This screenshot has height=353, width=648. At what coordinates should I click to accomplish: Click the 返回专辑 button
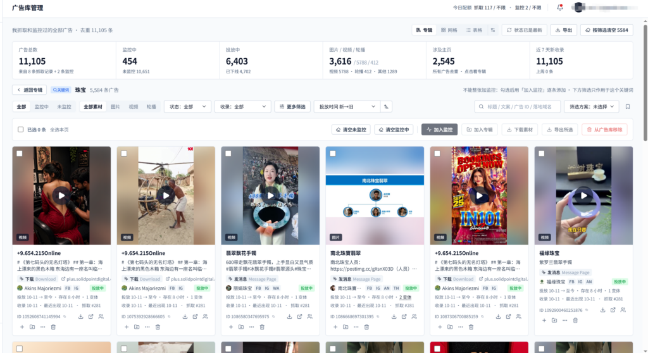[30, 90]
